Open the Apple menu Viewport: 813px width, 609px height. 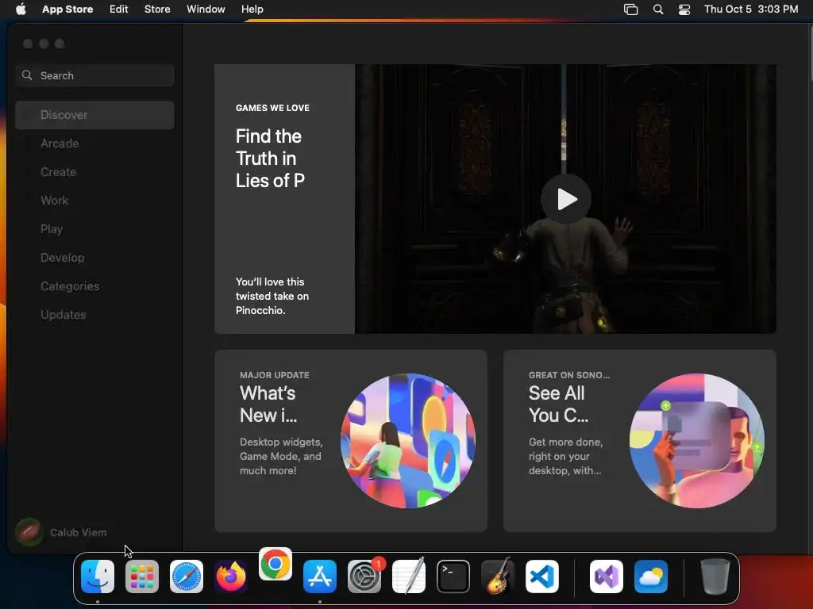click(21, 10)
